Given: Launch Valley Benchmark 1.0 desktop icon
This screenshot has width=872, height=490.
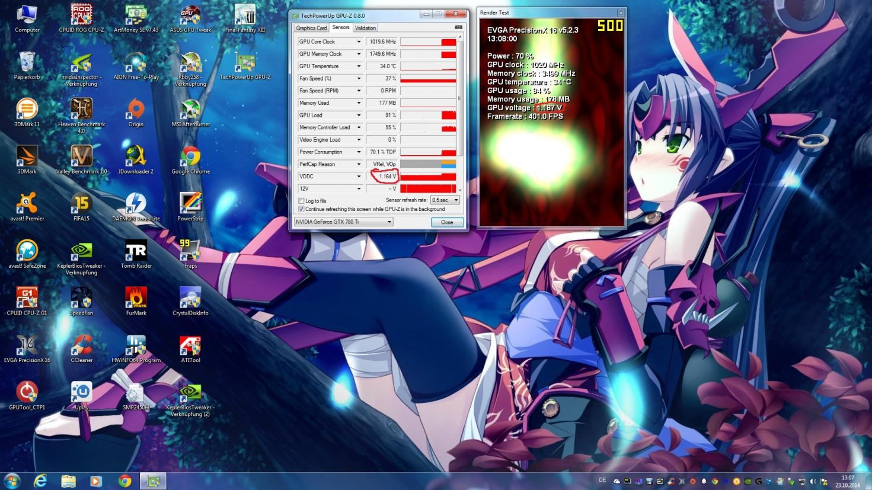Looking at the screenshot, I should [81, 160].
